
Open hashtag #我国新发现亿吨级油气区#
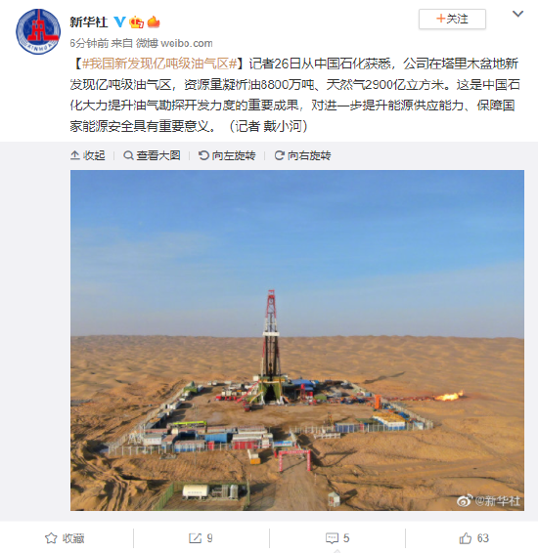pos(159,64)
